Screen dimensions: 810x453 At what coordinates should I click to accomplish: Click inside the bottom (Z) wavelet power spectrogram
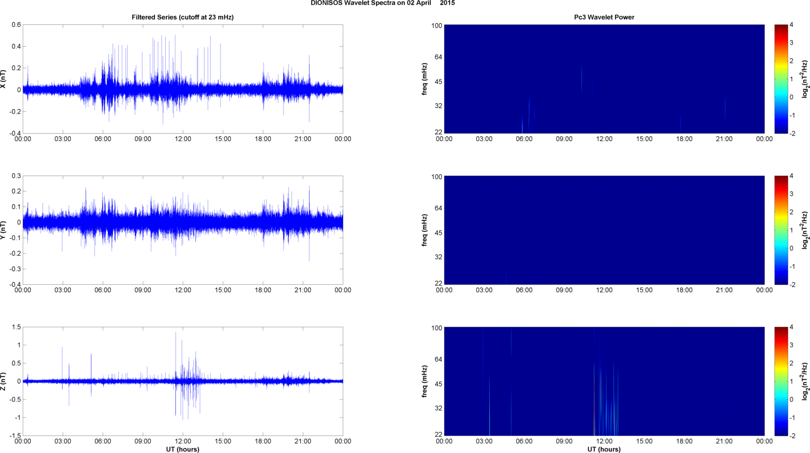pyautogui.click(x=604, y=381)
